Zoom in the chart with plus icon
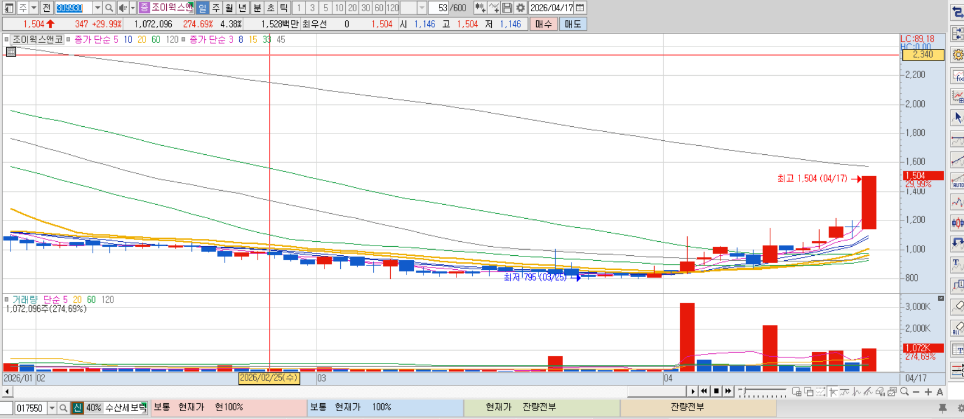This screenshot has width=964, height=419. tap(928, 392)
